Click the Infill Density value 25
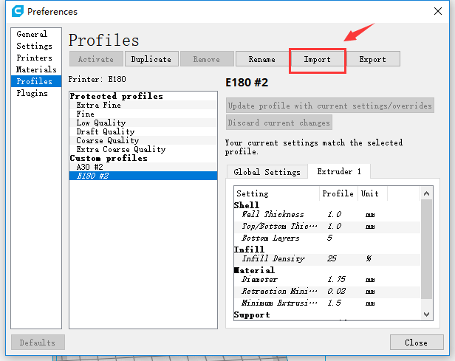455x361 pixels. click(332, 258)
